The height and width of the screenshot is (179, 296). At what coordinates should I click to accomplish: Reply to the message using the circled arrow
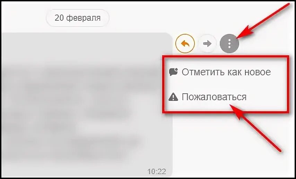185,44
